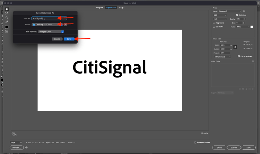Click Cancel in Save for Web footer
Screen dimensions: 260x154
(x=234, y=147)
